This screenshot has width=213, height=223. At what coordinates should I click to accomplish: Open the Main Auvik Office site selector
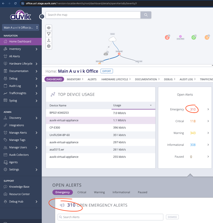pos(21,27)
